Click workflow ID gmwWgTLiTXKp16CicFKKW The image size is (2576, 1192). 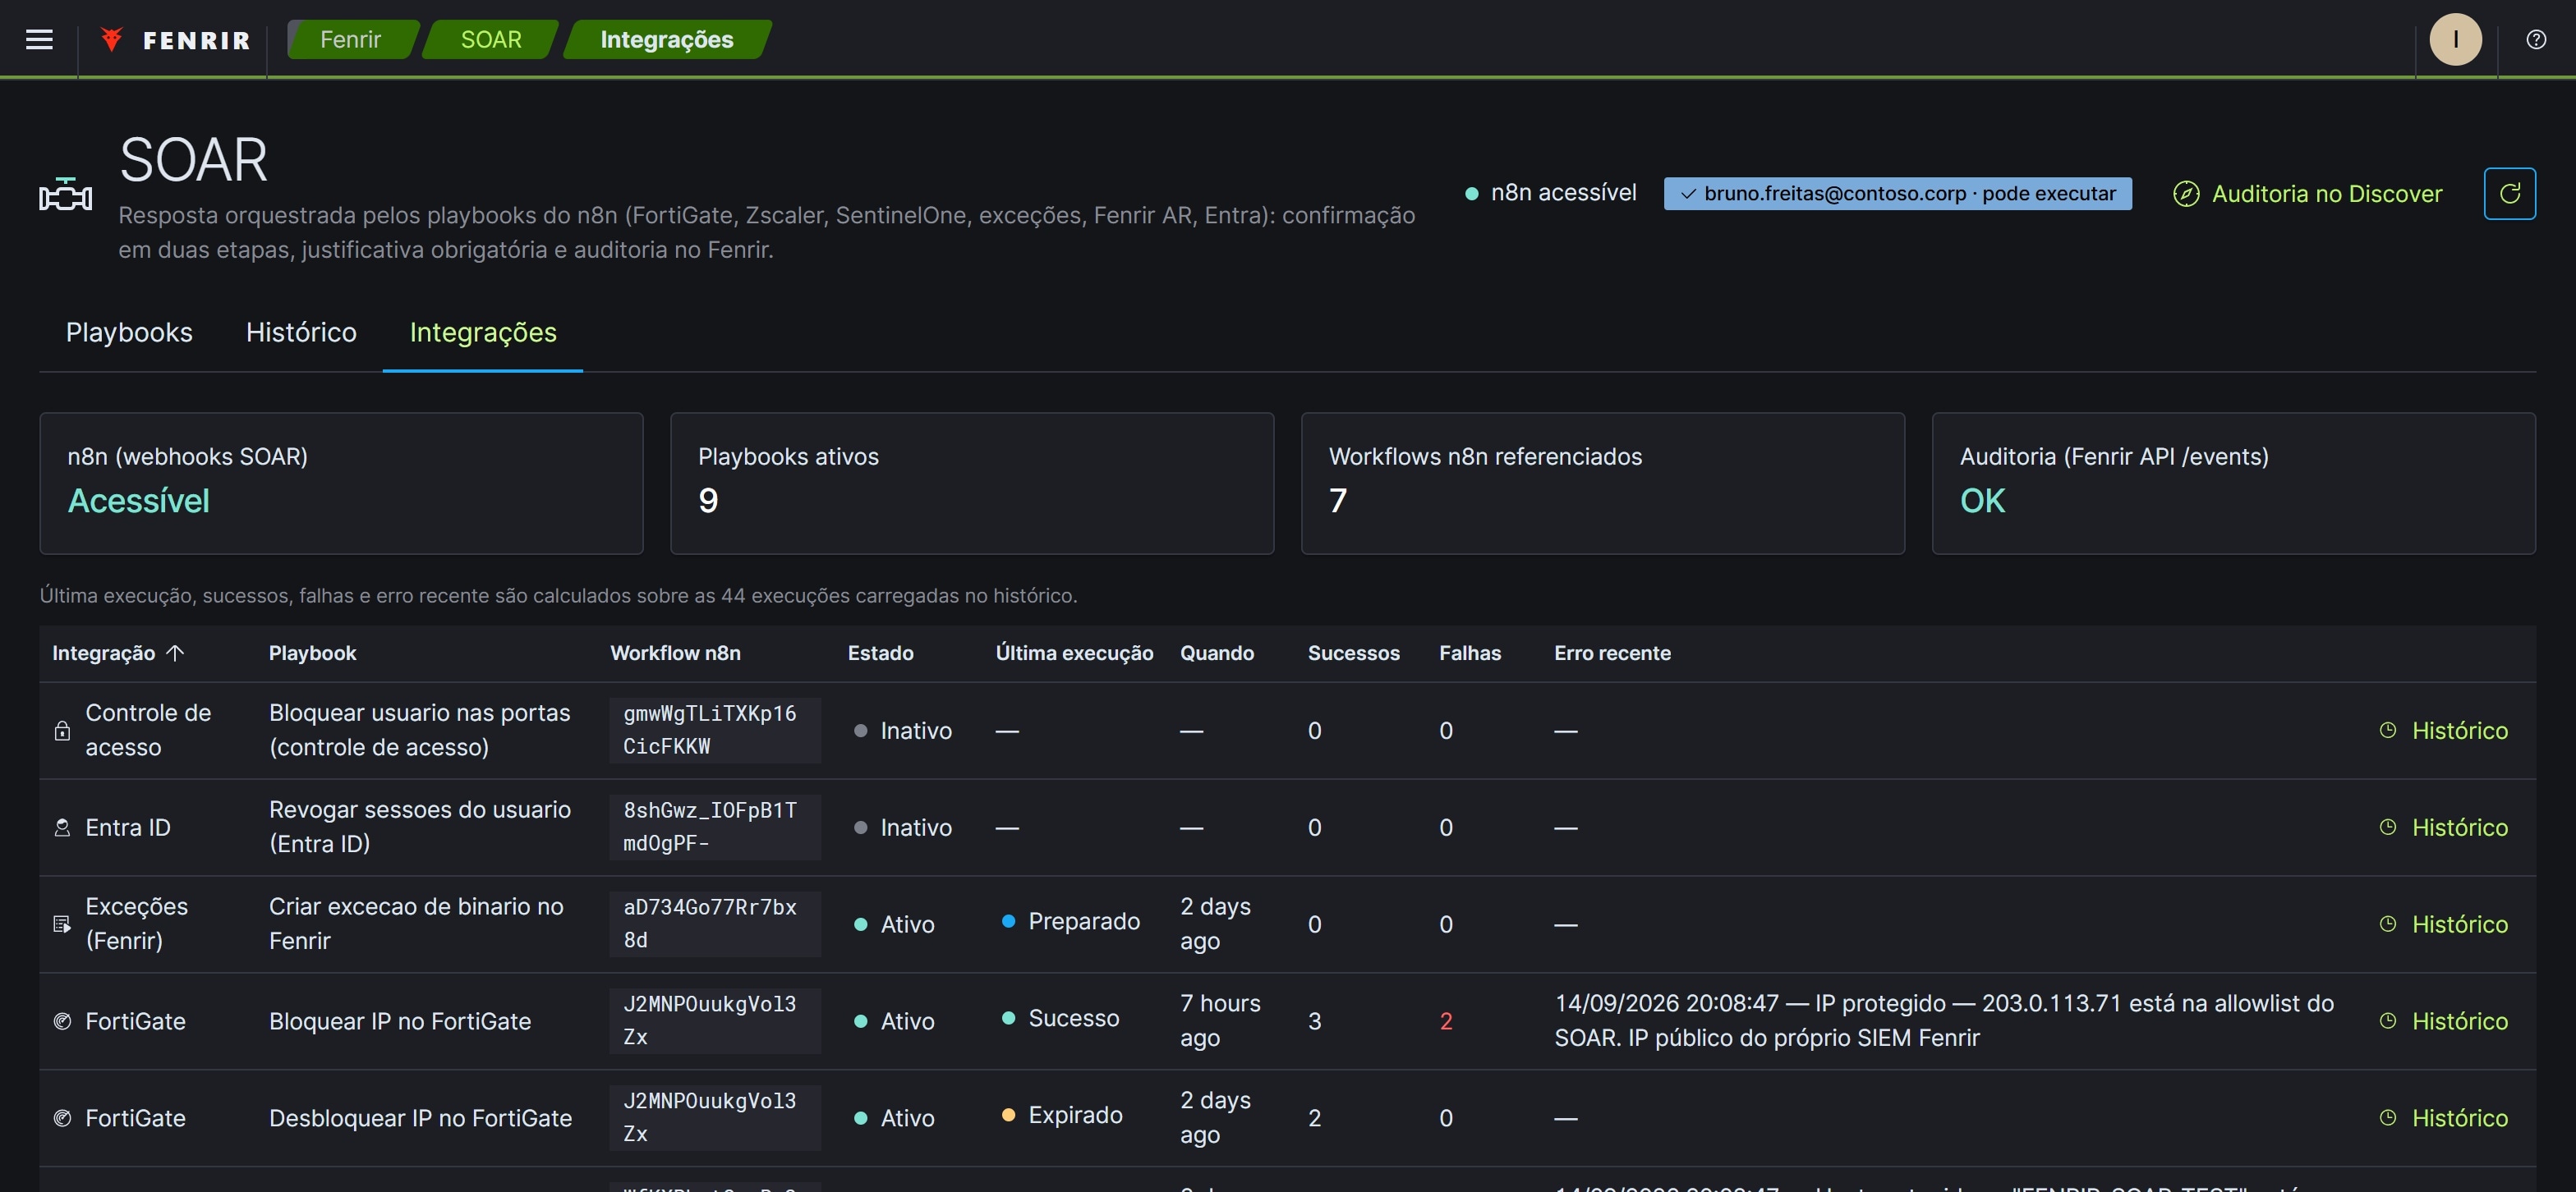[x=715, y=731]
